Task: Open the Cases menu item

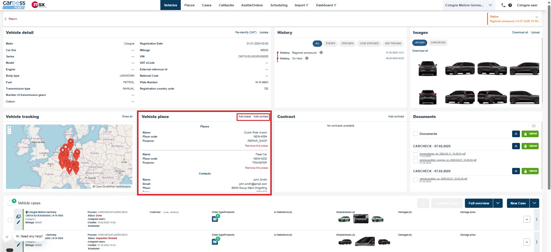Action: pos(206,5)
